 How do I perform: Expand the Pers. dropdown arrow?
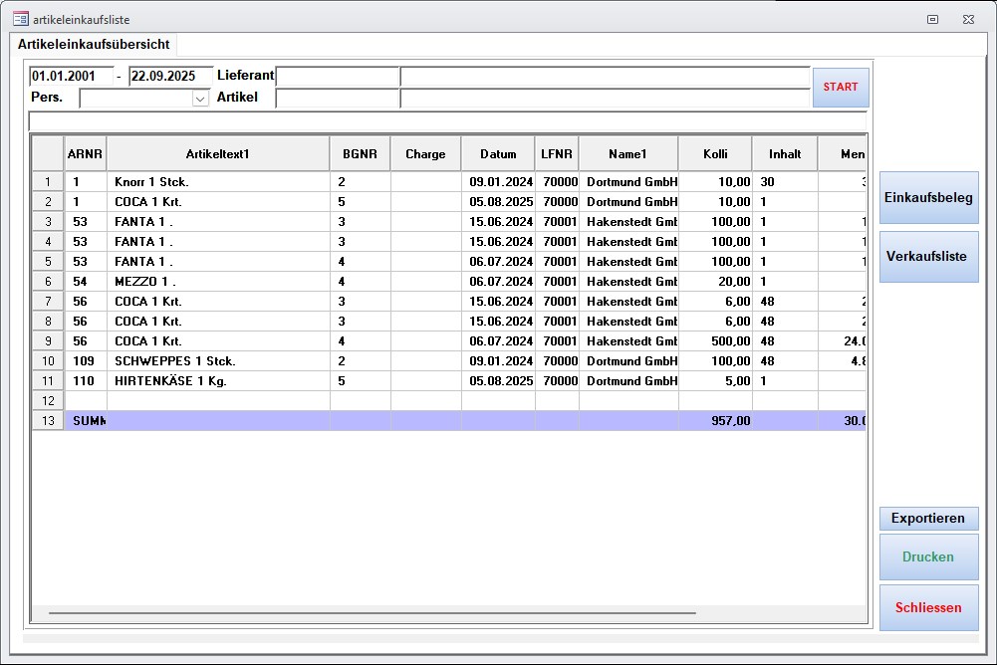point(200,99)
